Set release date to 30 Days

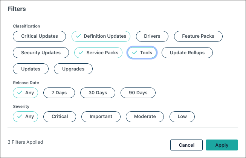pyautogui.click(x=98, y=93)
